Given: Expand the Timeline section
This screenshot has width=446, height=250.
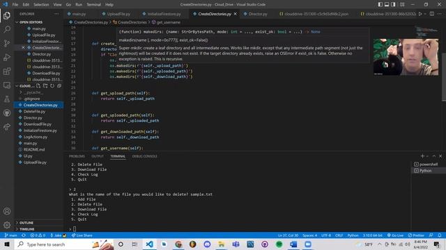Looking at the screenshot, I should [27, 229].
